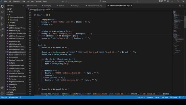
Task: Open the Explorer view in activity bar
Action: click(2, 6)
